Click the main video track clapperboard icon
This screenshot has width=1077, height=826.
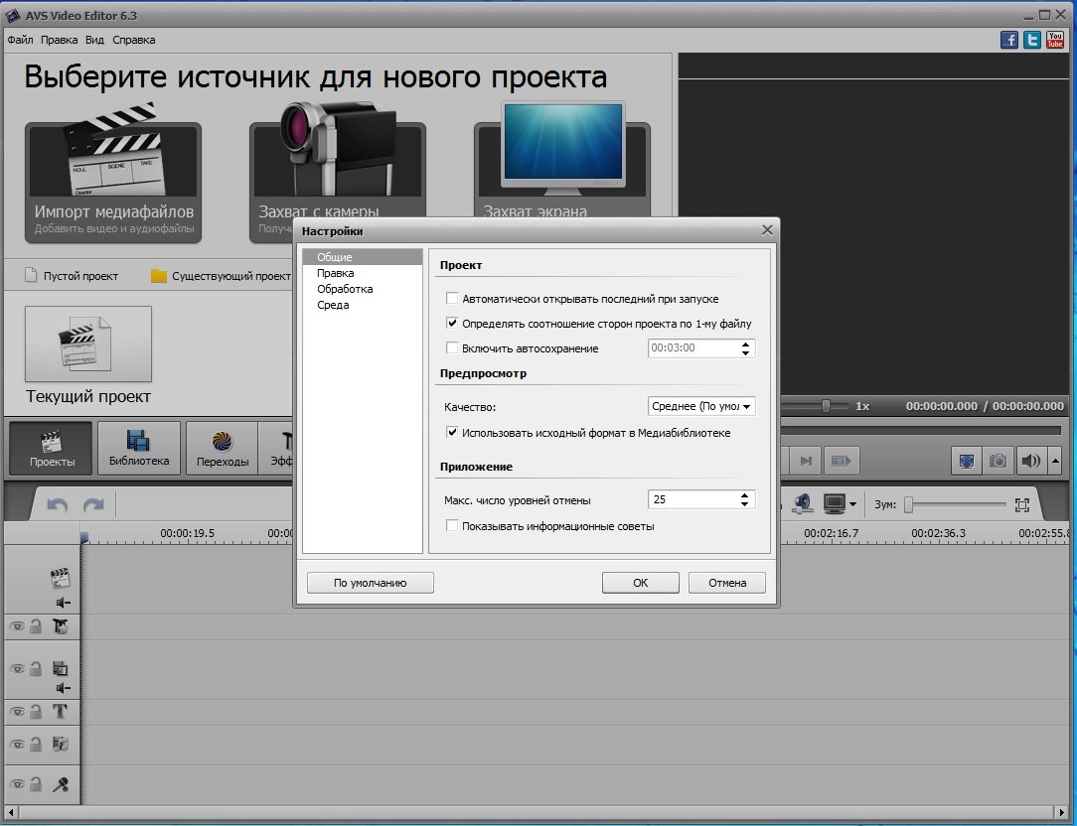[60, 578]
